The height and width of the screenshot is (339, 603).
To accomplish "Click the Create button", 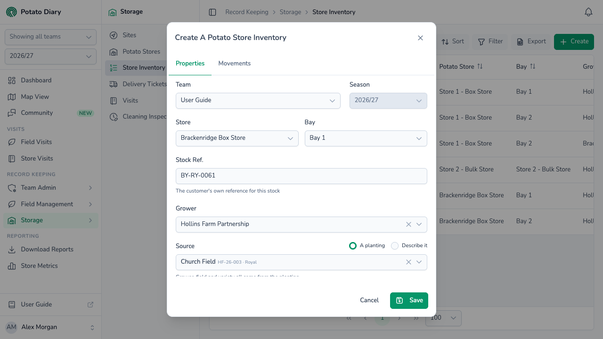I will pos(574,42).
